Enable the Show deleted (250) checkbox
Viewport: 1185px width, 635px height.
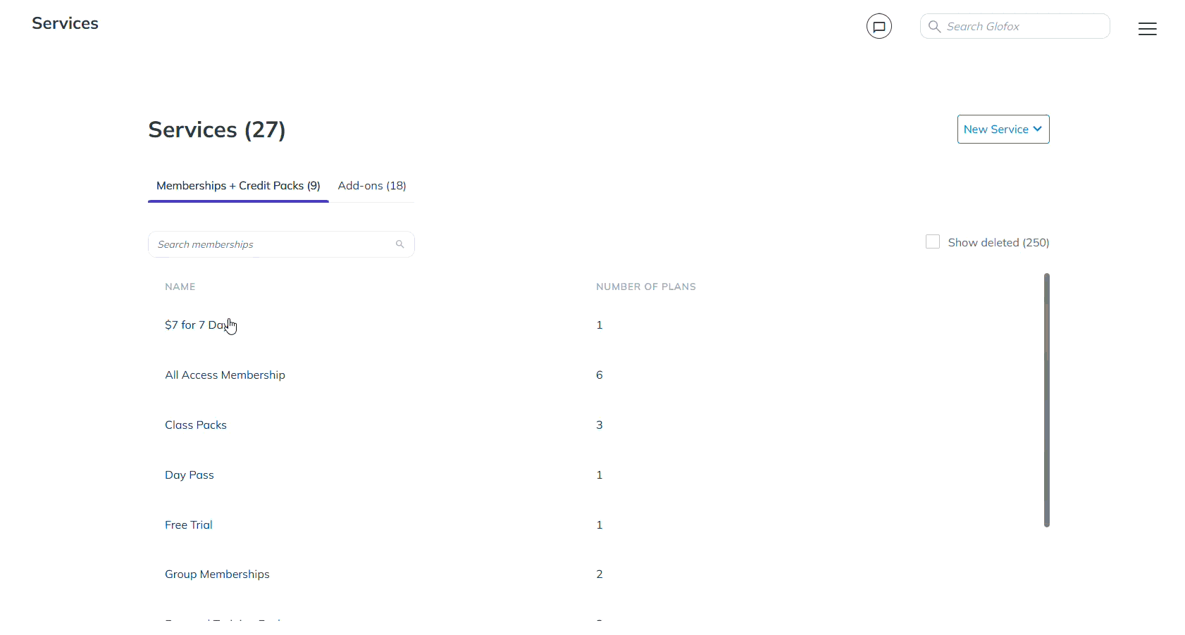pos(932,242)
